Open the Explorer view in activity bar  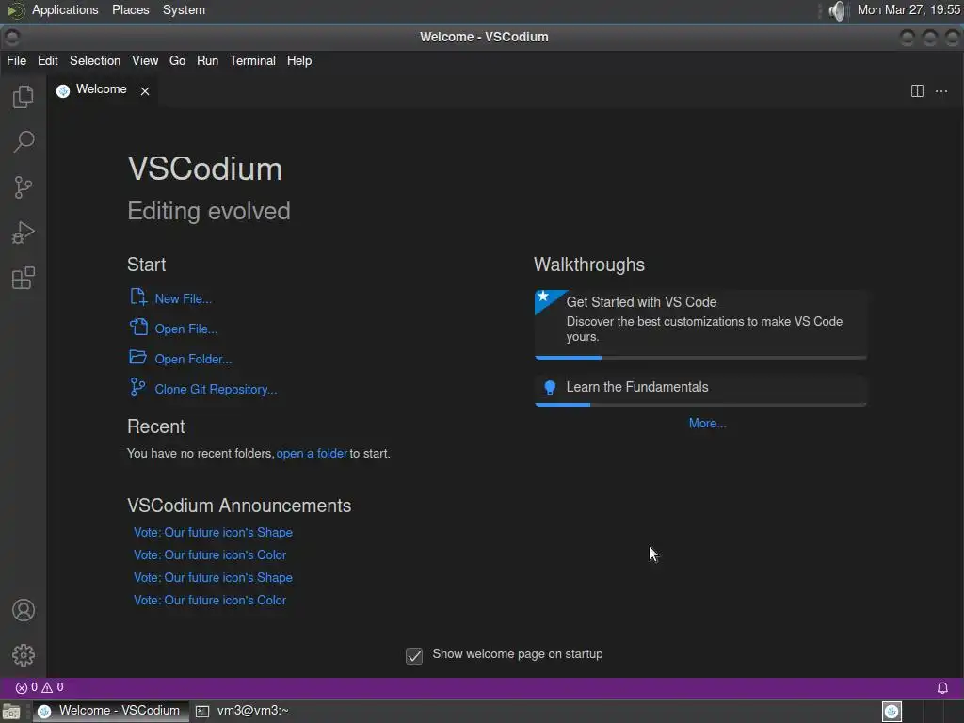tap(24, 97)
